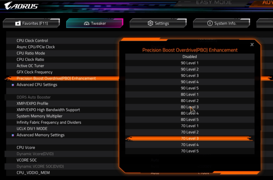
Task: Select VCORE SOC setting
Action: pyautogui.click(x=63, y=160)
